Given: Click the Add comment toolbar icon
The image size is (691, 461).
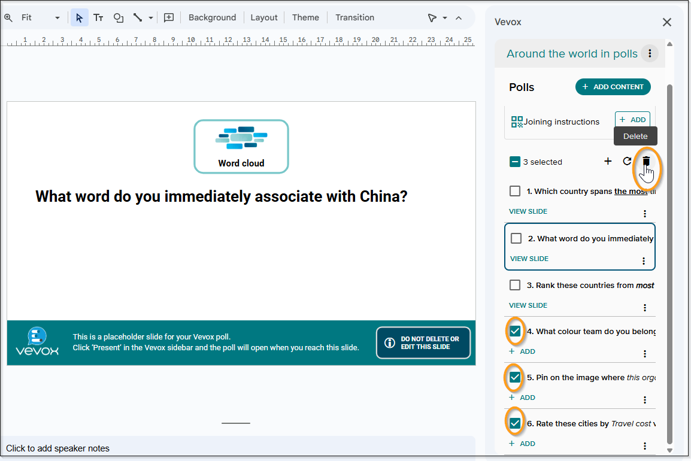Looking at the screenshot, I should (169, 18).
